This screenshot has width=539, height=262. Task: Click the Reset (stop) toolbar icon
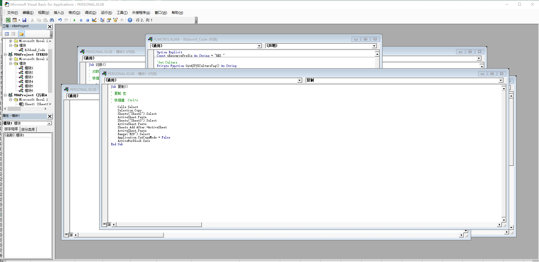[87, 20]
